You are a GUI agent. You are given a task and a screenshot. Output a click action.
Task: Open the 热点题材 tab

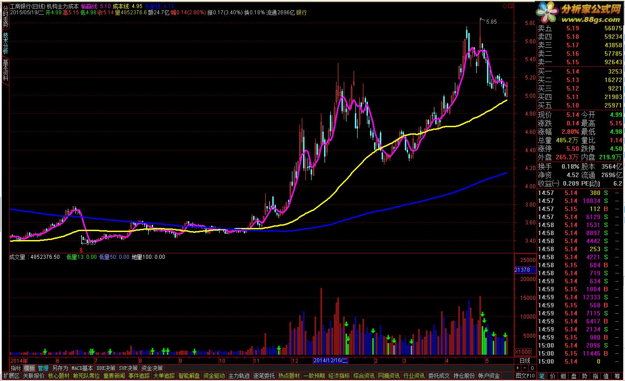pyautogui.click(x=289, y=376)
